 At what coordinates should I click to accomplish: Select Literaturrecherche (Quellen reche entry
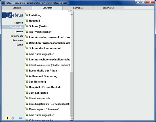pyautogui.click(x=49, y=60)
